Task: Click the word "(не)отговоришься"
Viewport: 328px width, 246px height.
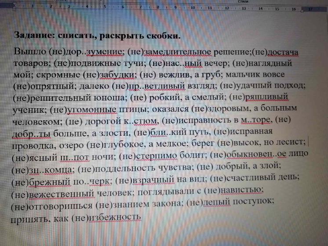Action: [x=52, y=207]
